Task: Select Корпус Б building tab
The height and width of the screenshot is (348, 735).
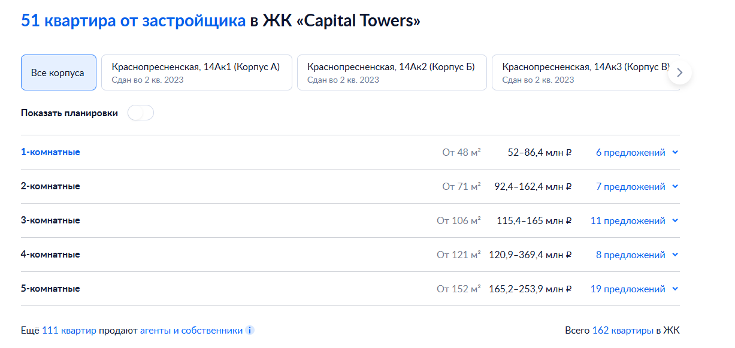Action: click(x=391, y=72)
